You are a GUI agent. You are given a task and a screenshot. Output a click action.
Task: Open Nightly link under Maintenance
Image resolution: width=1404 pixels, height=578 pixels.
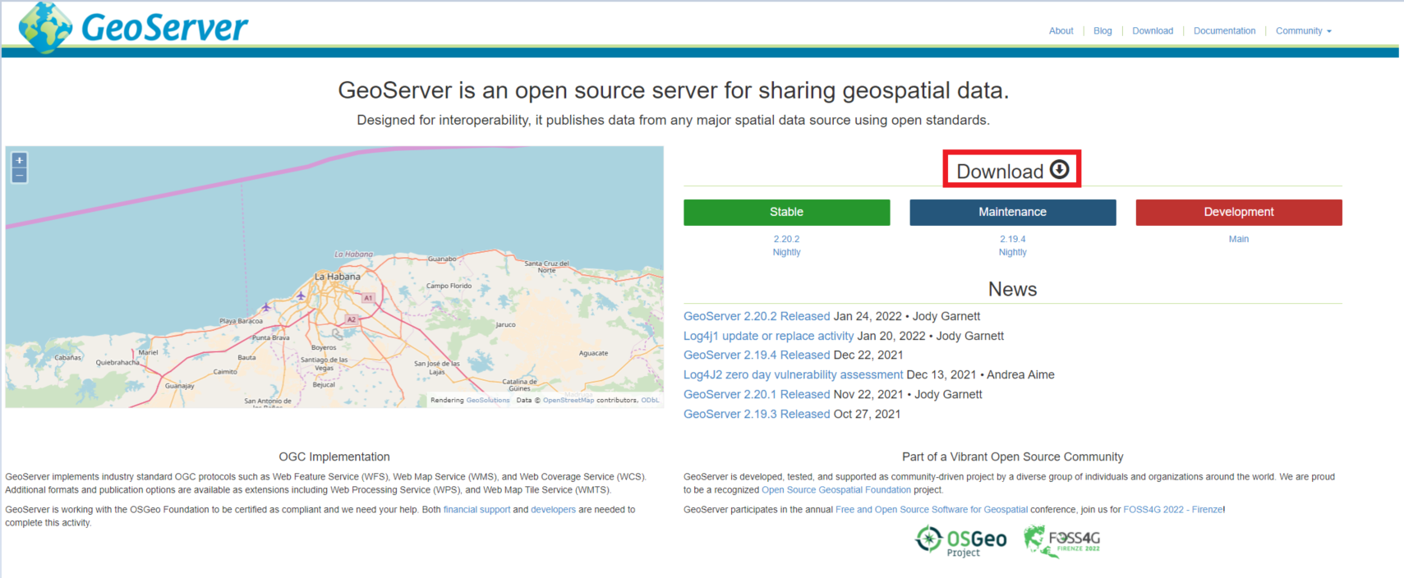[1012, 252]
